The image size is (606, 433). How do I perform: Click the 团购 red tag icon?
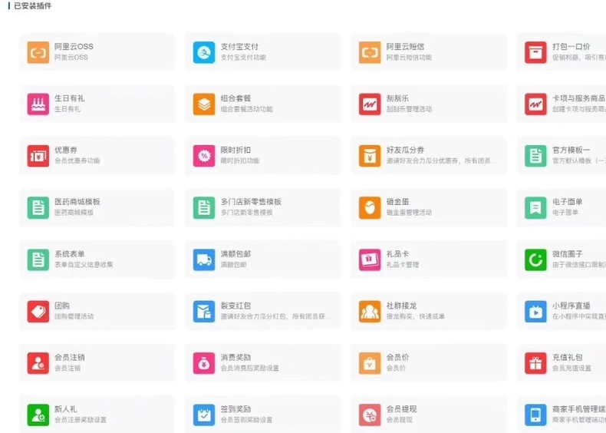pos(38,312)
